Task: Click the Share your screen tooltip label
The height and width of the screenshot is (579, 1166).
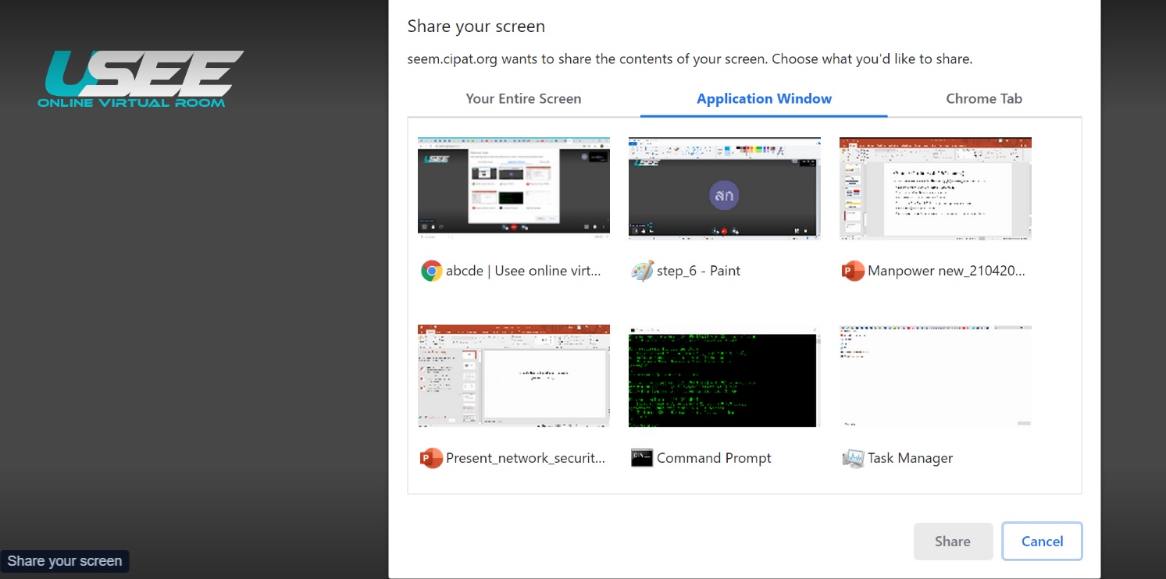Action: [65, 561]
